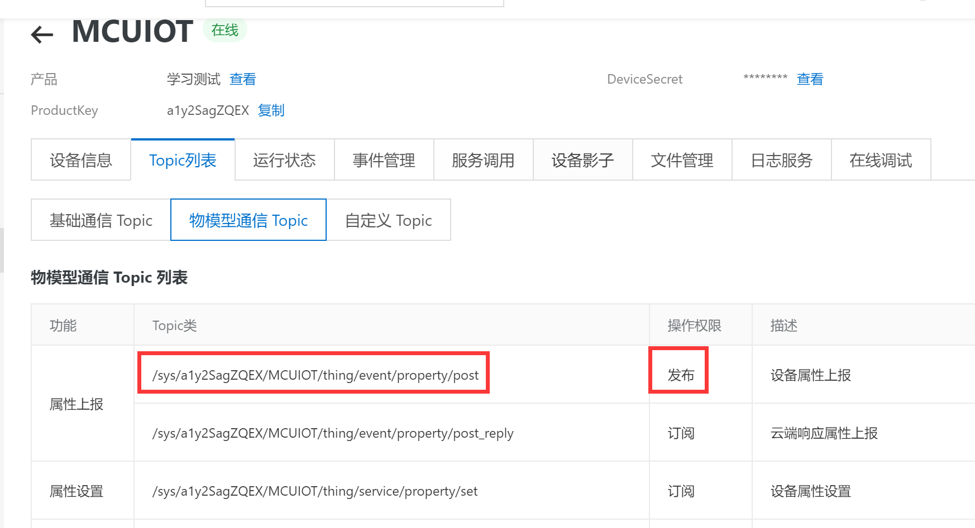Click the 云端响应属性上报 description
The width and height of the screenshot is (975, 528).
(824, 433)
